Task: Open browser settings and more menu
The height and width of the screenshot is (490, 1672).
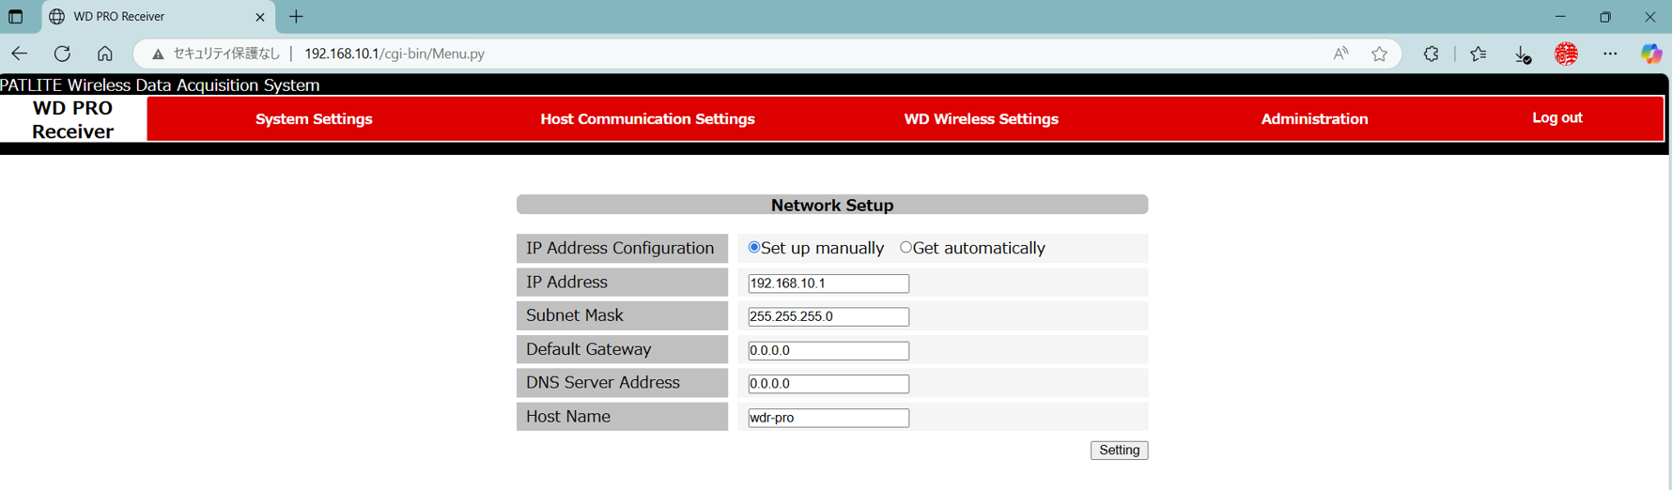Action: pos(1610,54)
